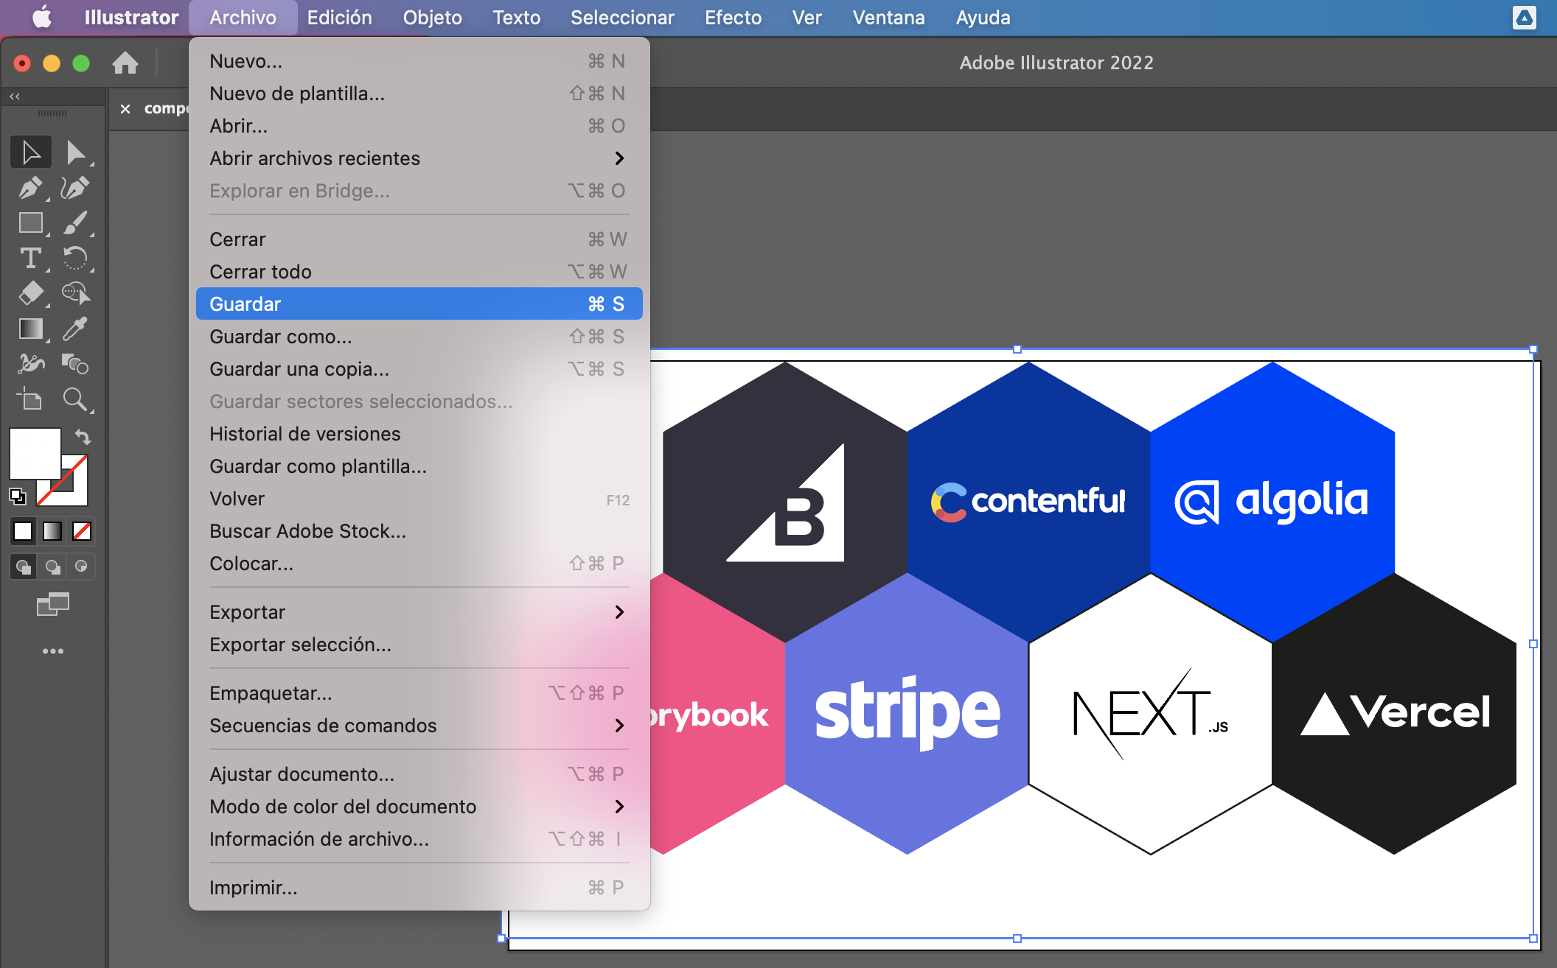Select the Eyedropper tool
Image resolution: width=1557 pixels, height=968 pixels.
[x=74, y=329]
